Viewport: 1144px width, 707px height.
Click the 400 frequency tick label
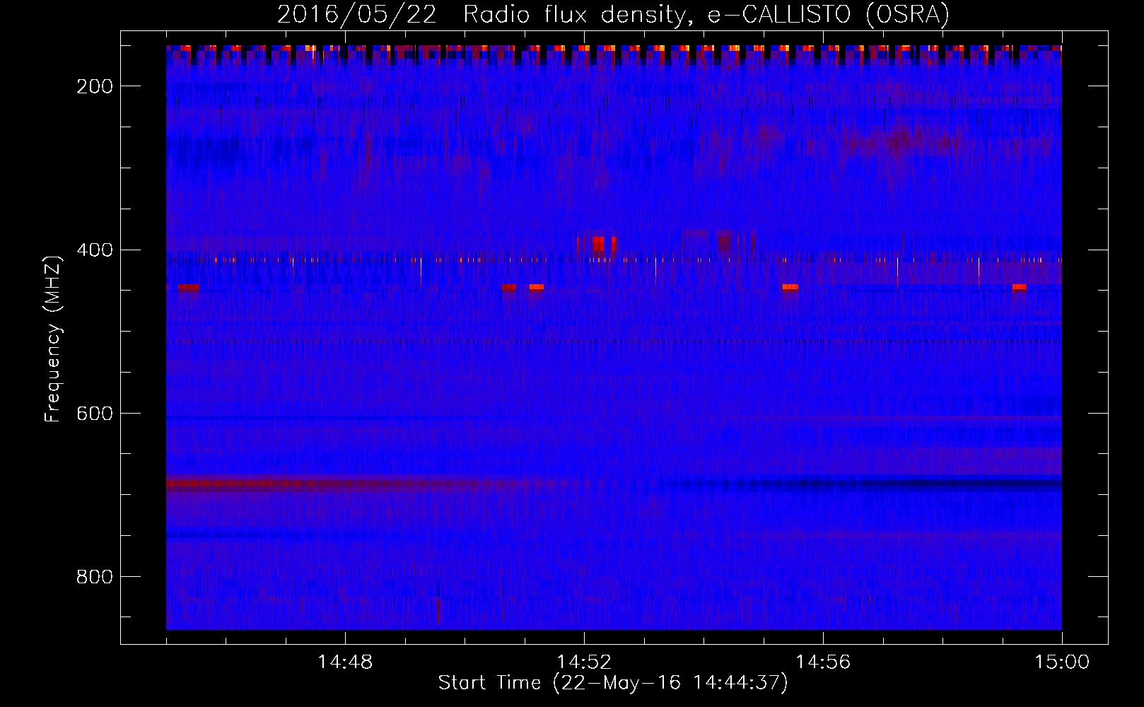point(95,250)
